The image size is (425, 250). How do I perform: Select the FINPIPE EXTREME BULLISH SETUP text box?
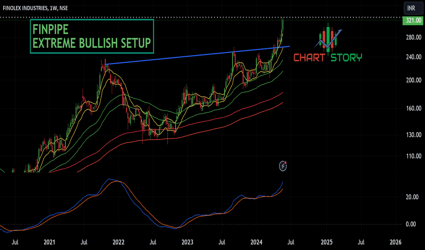92,36
